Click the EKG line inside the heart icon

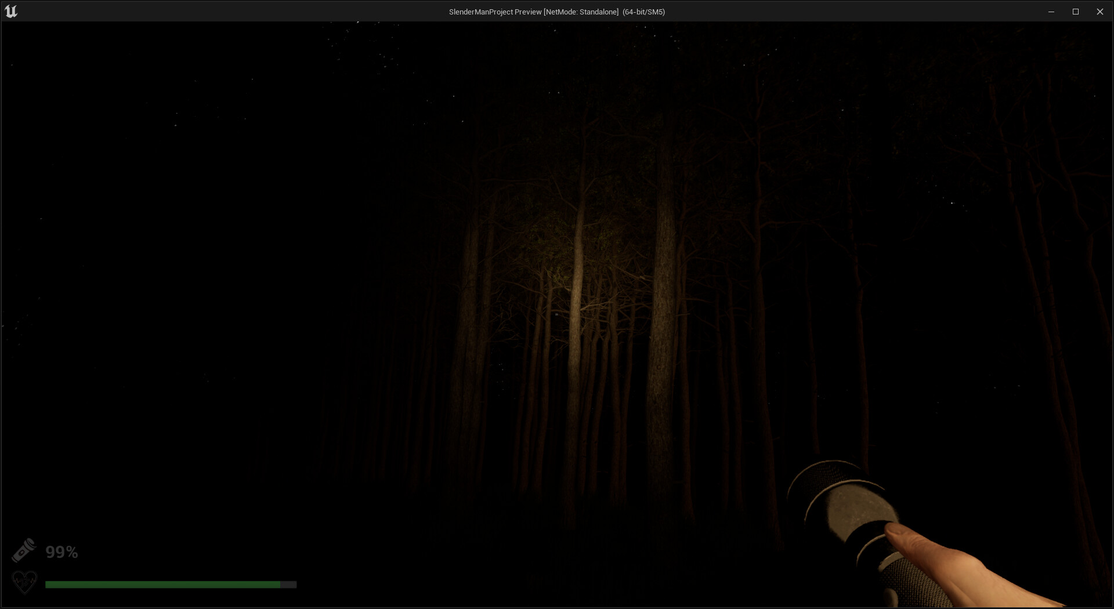(24, 582)
